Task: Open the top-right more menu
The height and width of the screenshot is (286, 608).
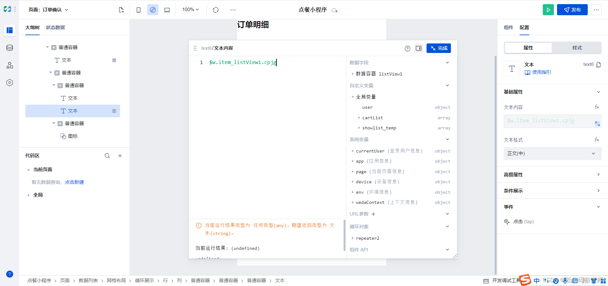Action: pos(596,10)
